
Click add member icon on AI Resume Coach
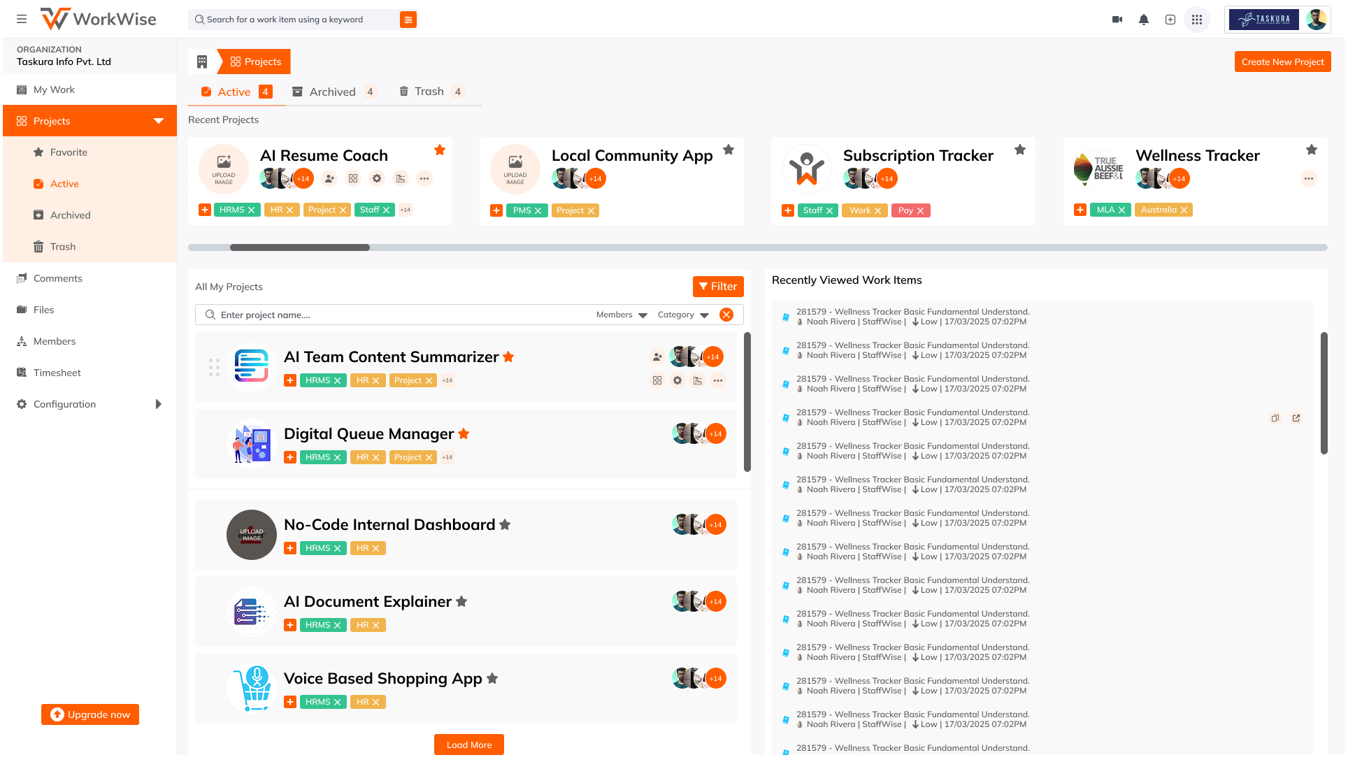click(329, 178)
